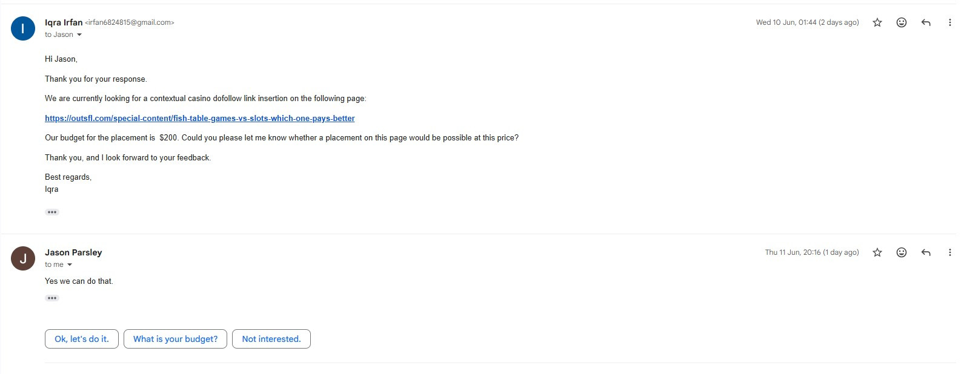The height and width of the screenshot is (374, 964).
Task: Click the Jason Parsley sender name
Action: coord(73,252)
